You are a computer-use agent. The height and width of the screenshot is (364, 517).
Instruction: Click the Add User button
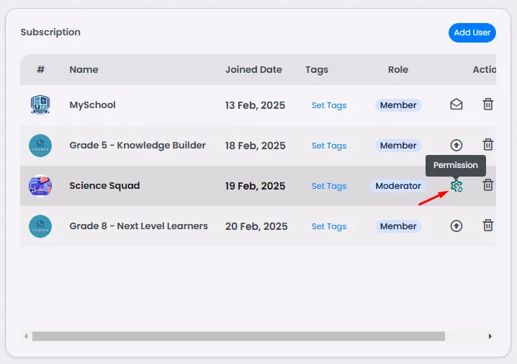click(x=472, y=32)
